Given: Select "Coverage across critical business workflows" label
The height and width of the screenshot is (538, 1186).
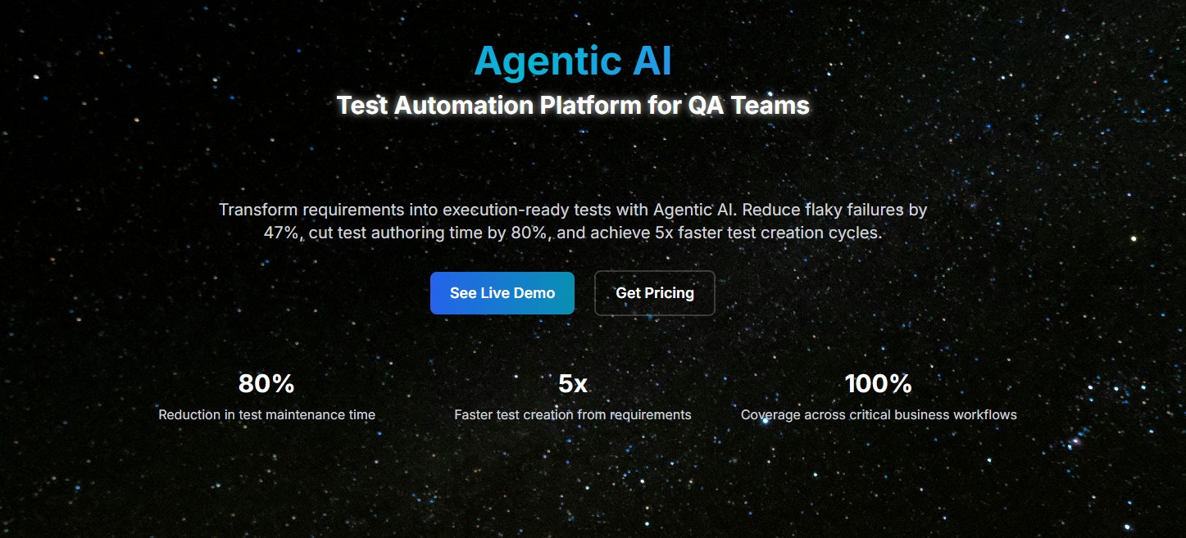Looking at the screenshot, I should point(879,415).
